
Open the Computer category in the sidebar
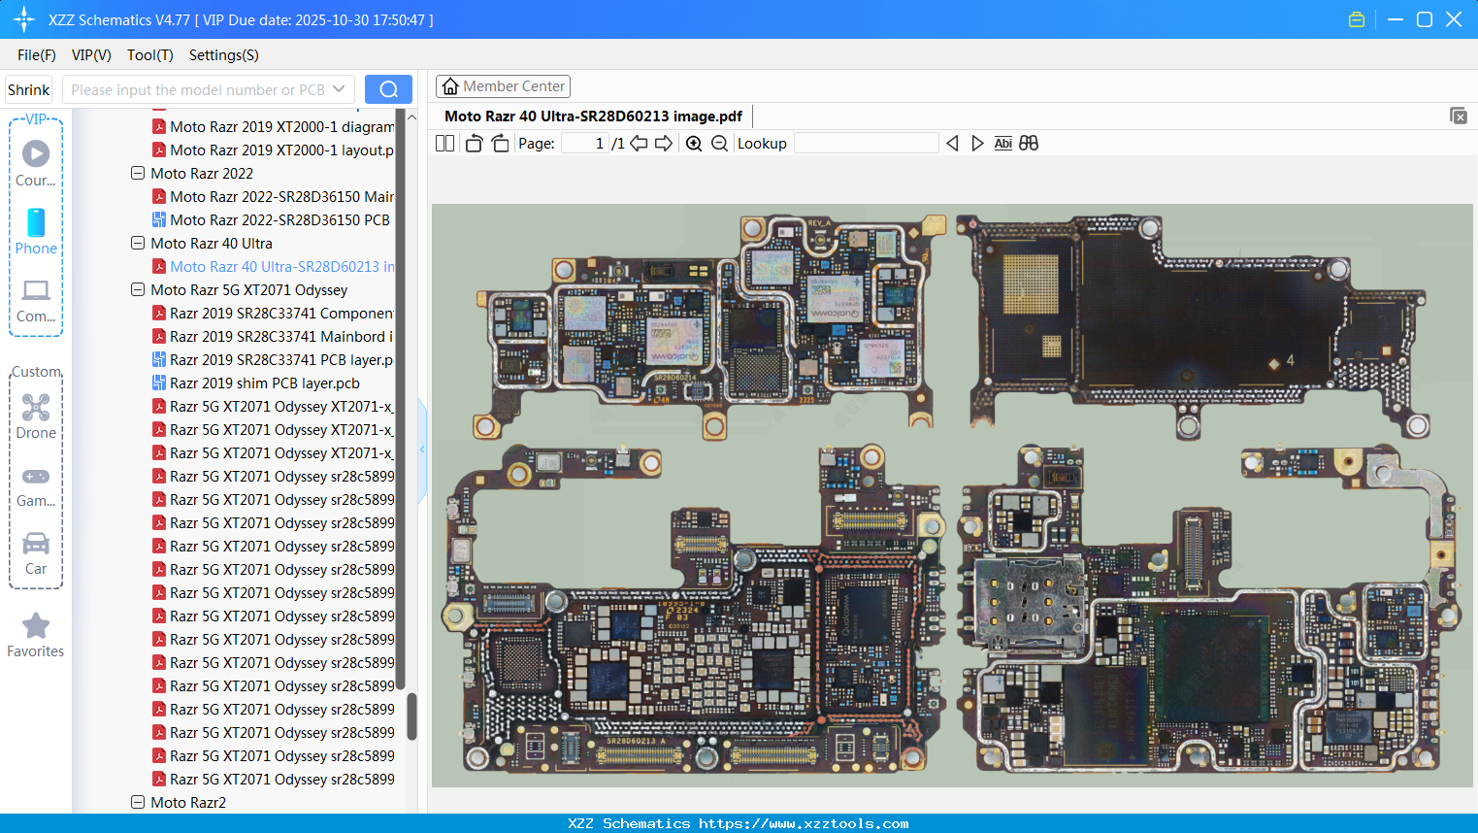[36, 300]
